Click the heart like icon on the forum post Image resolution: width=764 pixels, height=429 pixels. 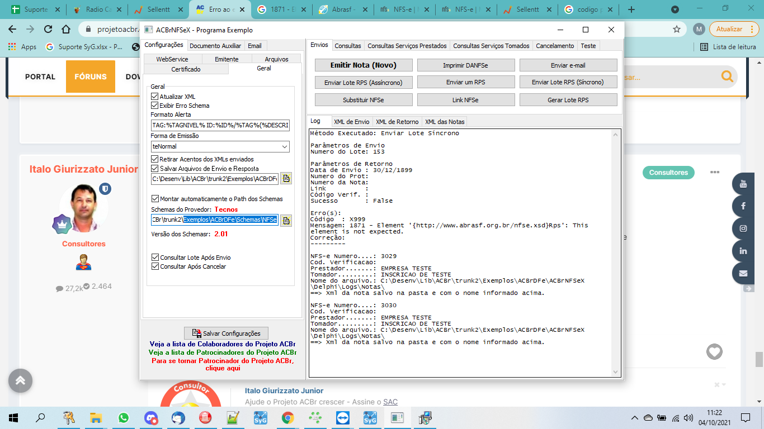[x=714, y=351]
